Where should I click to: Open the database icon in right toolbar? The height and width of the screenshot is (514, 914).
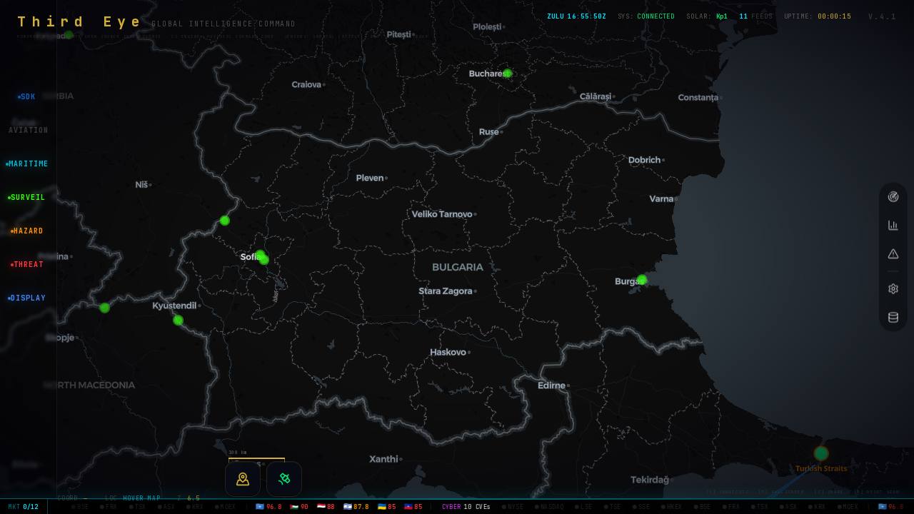tap(893, 318)
